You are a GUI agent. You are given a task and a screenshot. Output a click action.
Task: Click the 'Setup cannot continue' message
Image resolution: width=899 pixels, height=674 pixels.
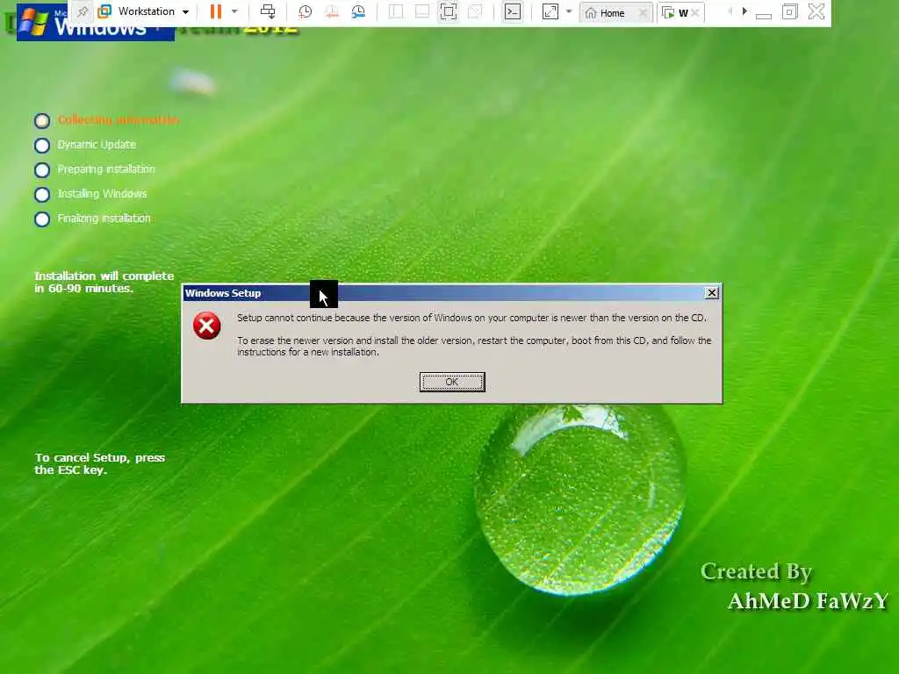tap(471, 318)
